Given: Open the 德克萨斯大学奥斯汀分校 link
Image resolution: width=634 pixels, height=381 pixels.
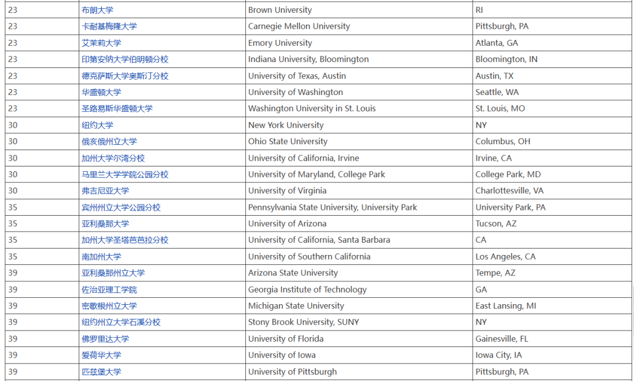Looking at the screenshot, I should pos(125,76).
